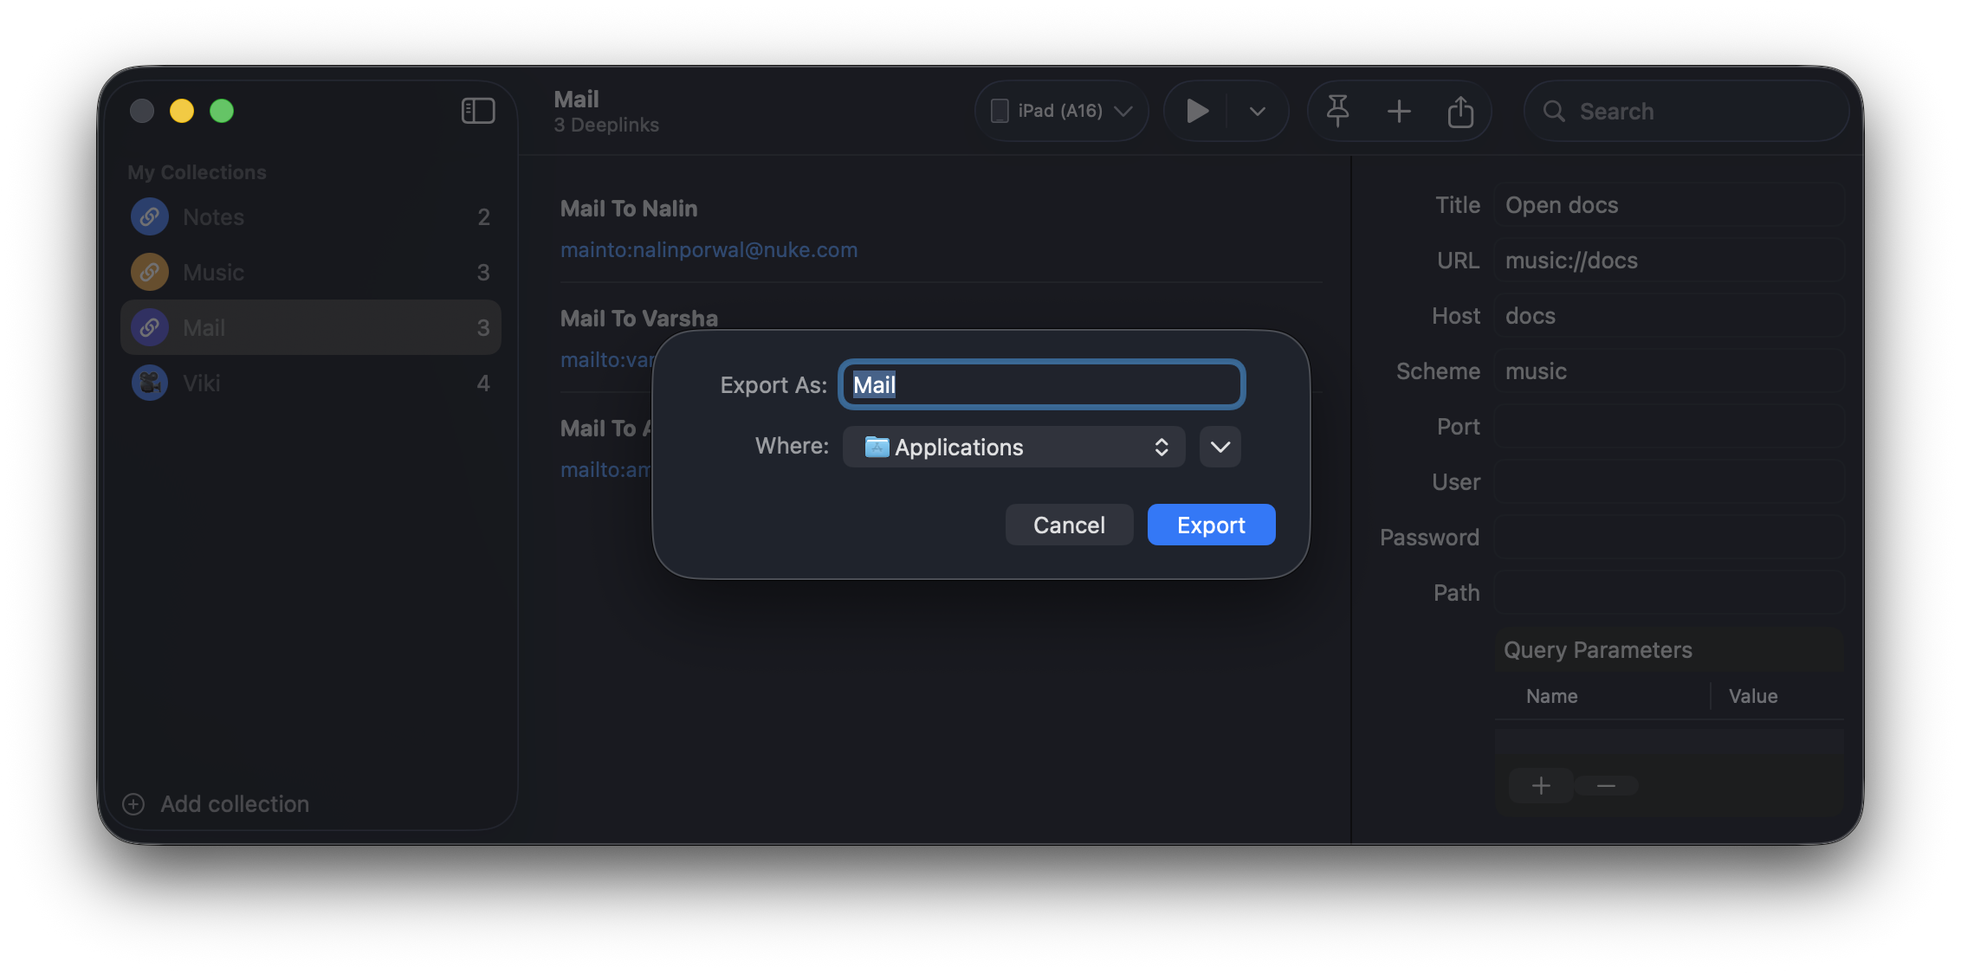This screenshot has height=973, width=1961.
Task: Click the green zoom window button
Action: point(222,111)
